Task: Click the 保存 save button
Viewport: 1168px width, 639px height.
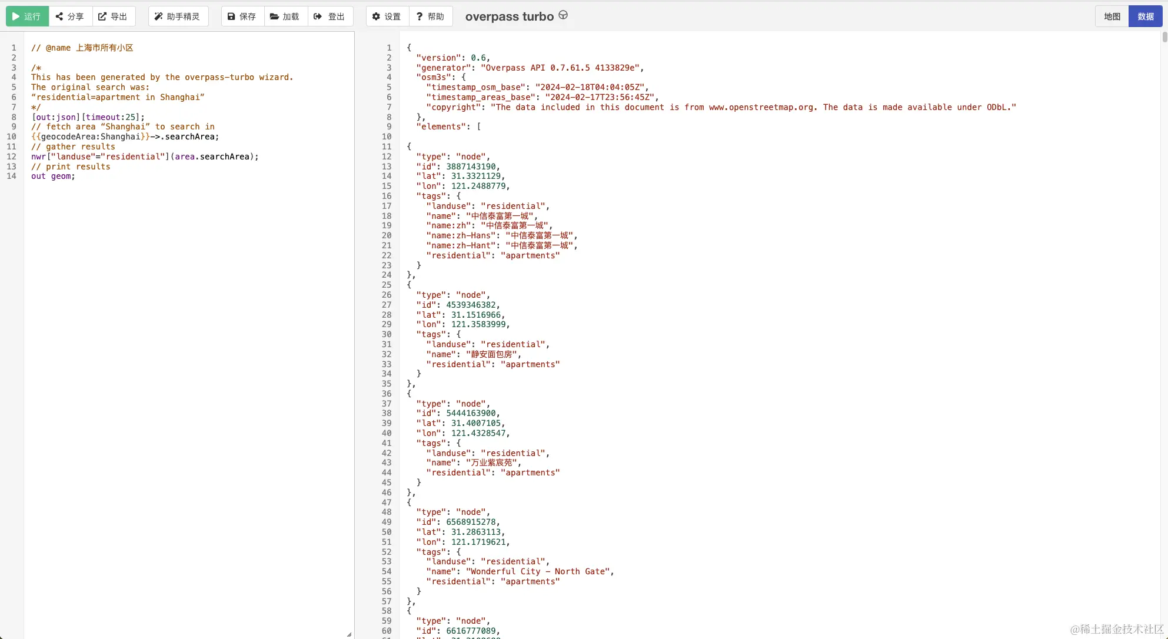Action: pyautogui.click(x=242, y=16)
